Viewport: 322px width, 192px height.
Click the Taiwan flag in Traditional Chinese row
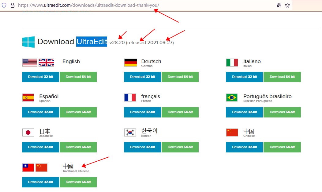click(28, 167)
